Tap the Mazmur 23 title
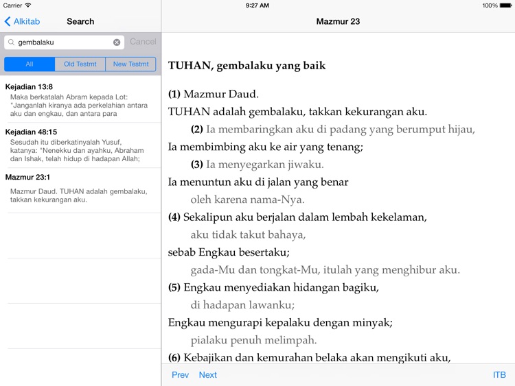515x386 pixels. (338, 21)
